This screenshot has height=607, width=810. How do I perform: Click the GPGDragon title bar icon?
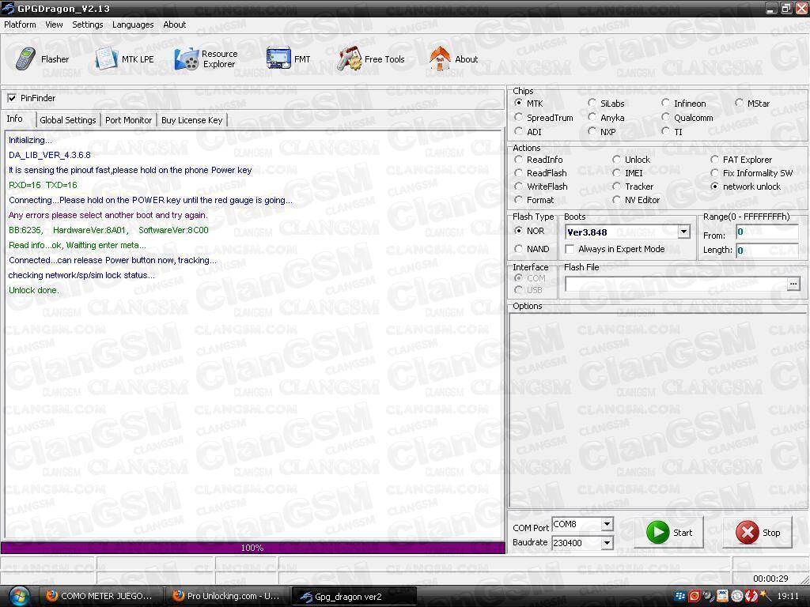8,8
